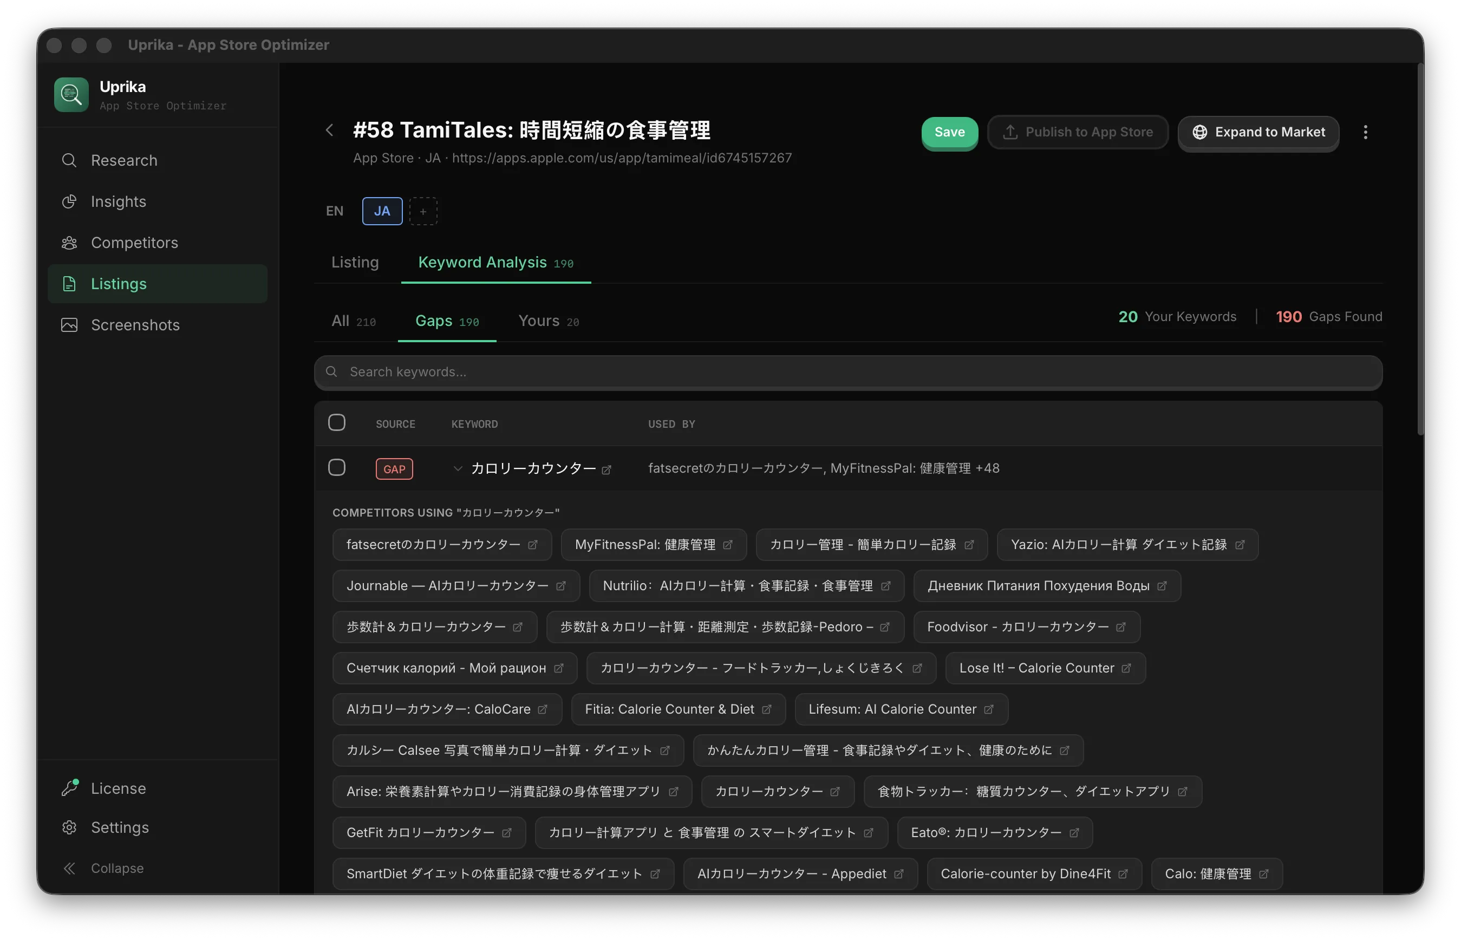The image size is (1461, 940).
Task: Open カルシー Calsee competitor chip
Action: 508,751
